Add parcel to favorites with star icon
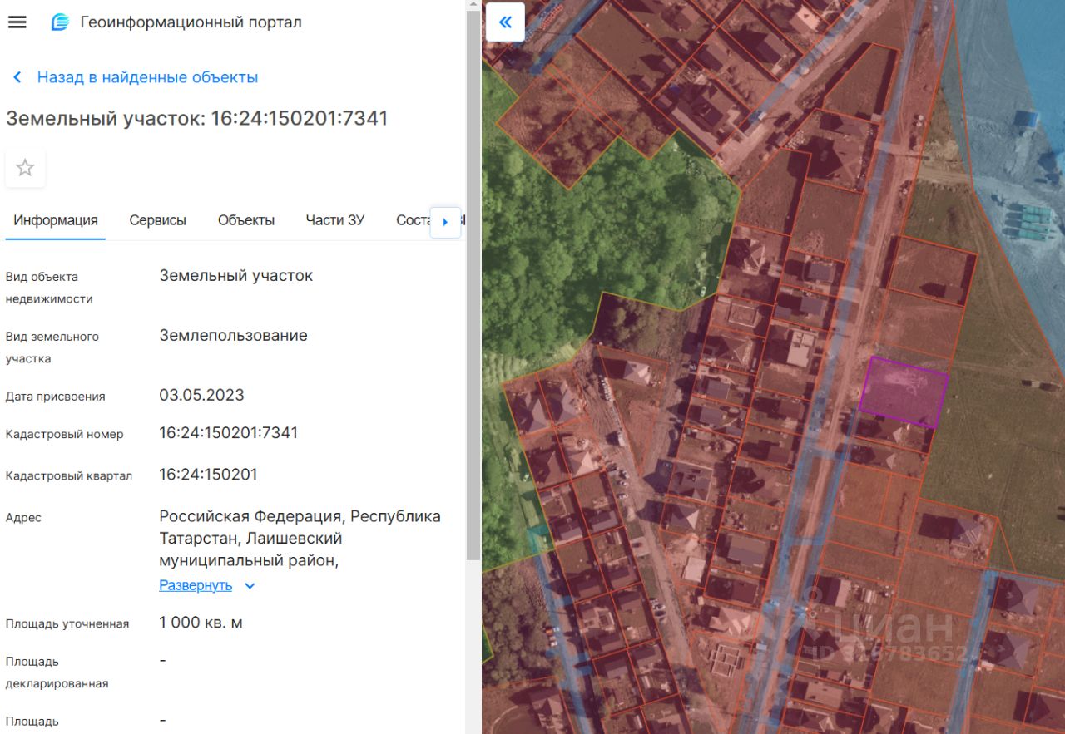 pyautogui.click(x=26, y=168)
